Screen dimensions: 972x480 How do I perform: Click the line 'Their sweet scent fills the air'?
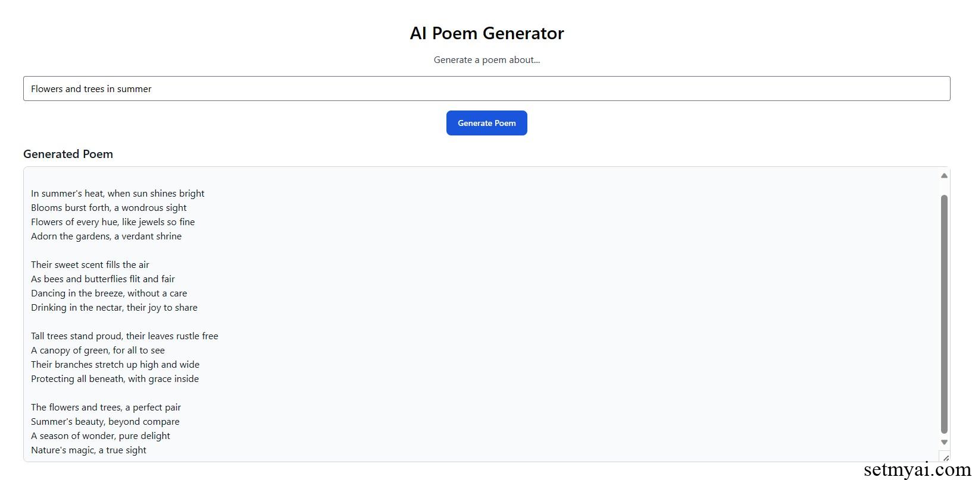[x=90, y=264]
